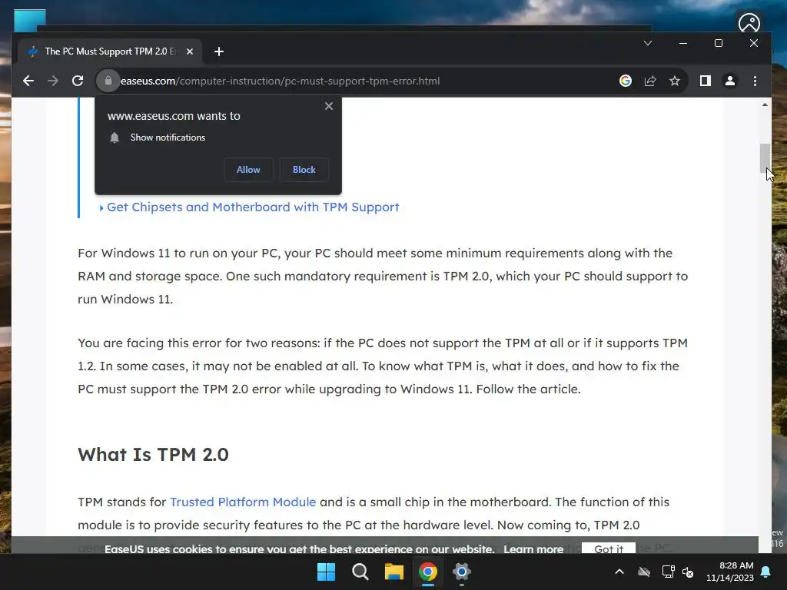This screenshot has width=787, height=590.
Task: Click the Google icon in address bar
Action: (626, 81)
